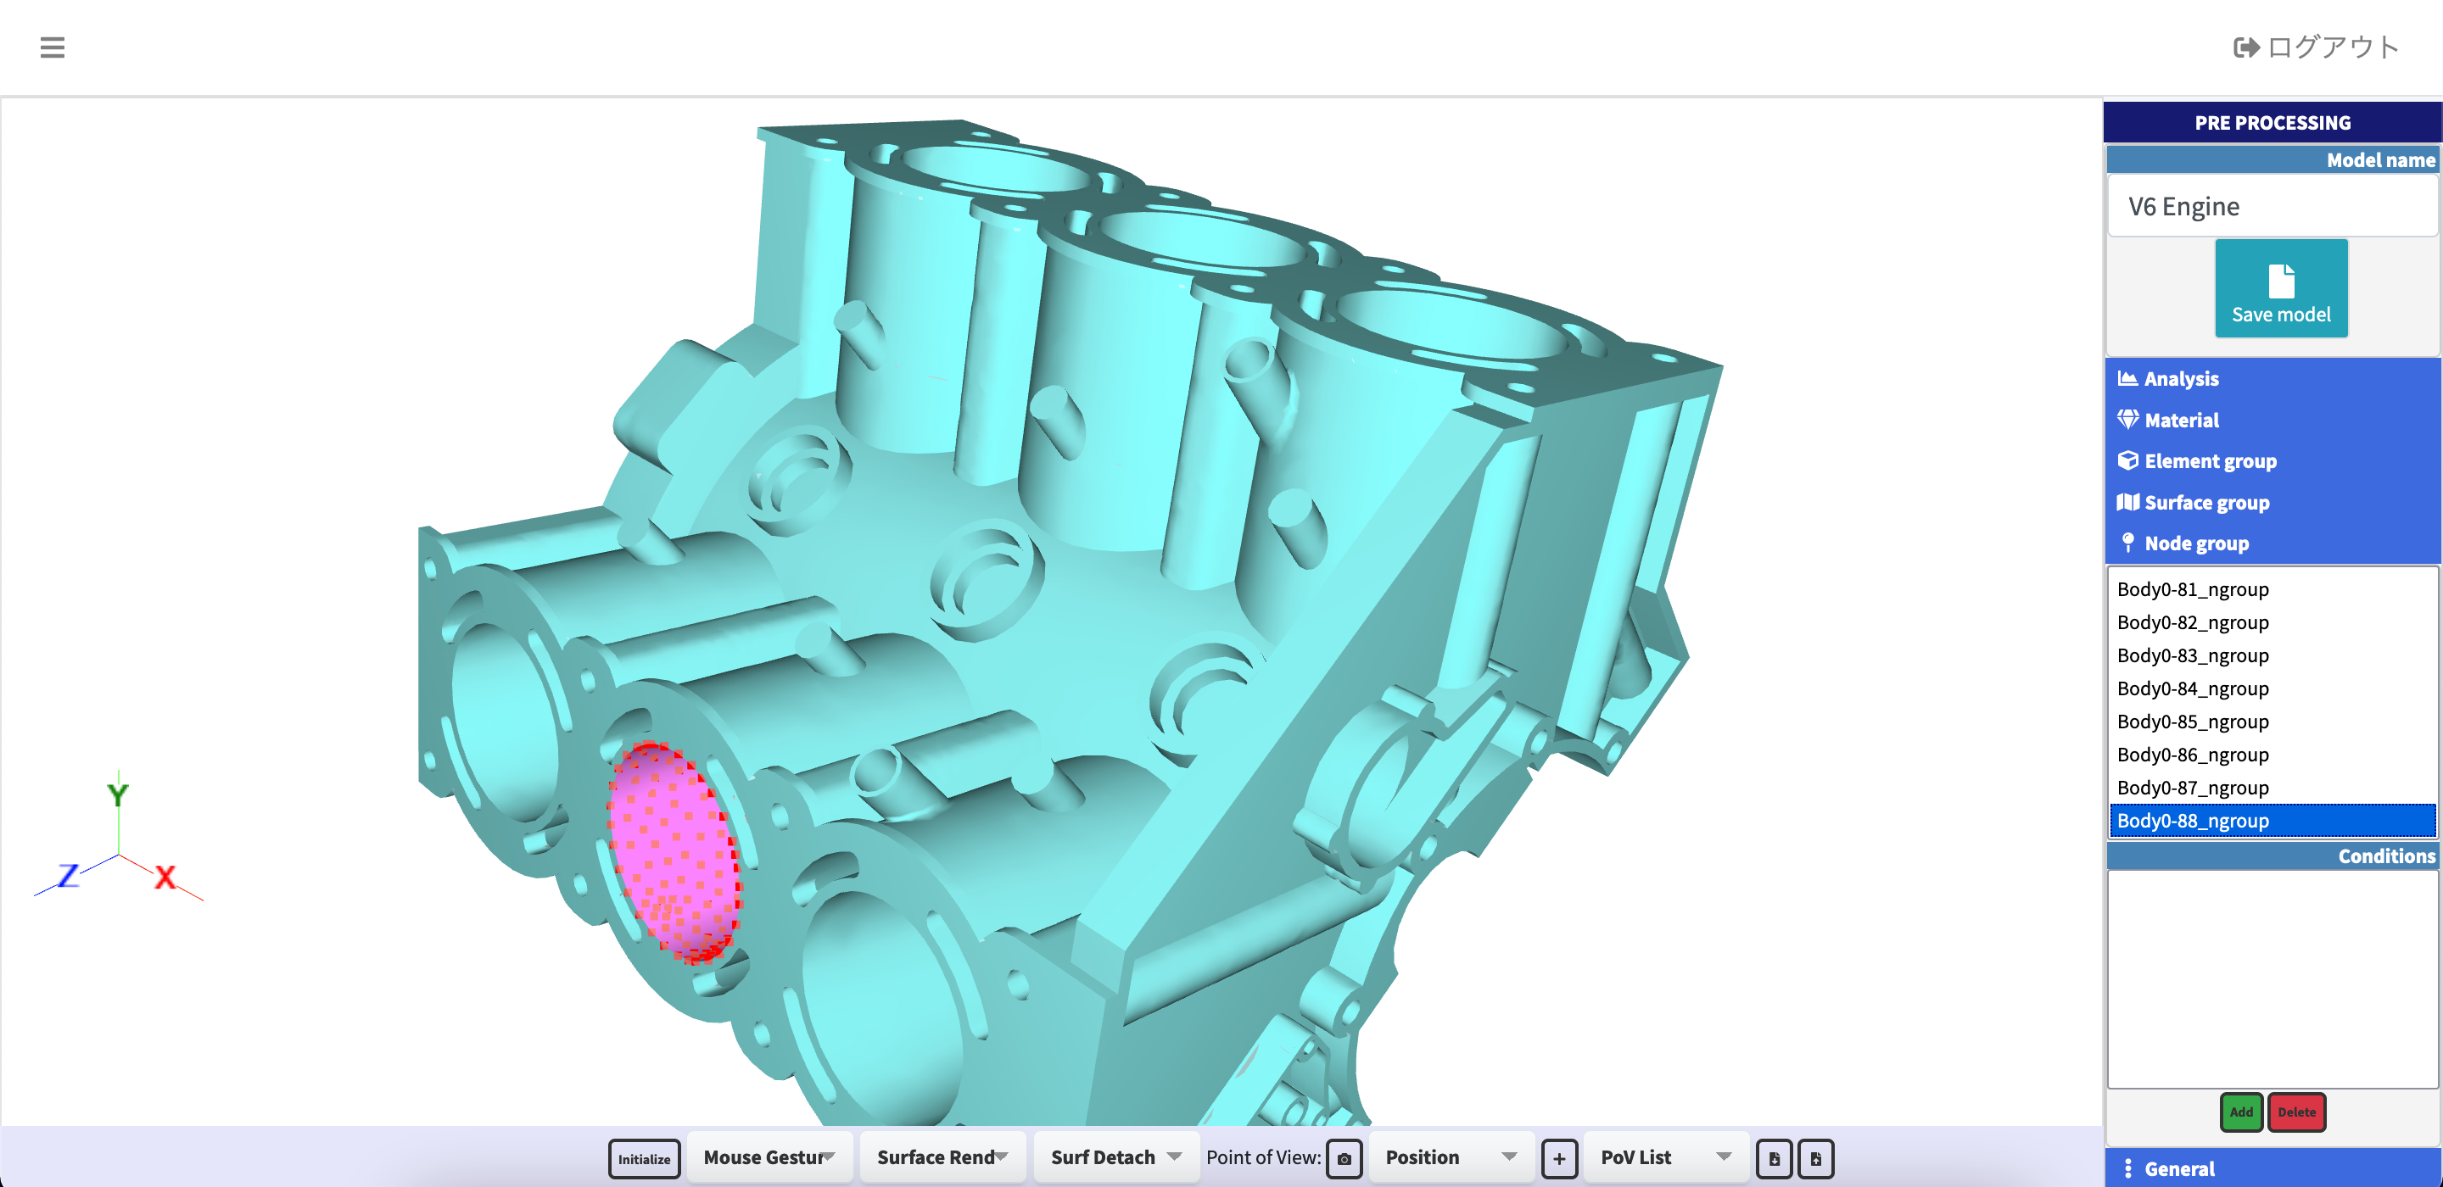Image resolution: width=2443 pixels, height=1187 pixels.
Task: Click the red Delete button
Action: pos(2295,1112)
